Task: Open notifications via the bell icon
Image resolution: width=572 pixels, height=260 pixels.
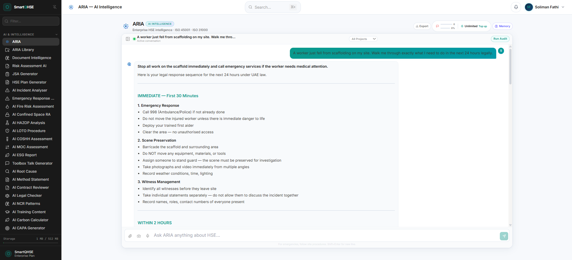Action: click(516, 7)
